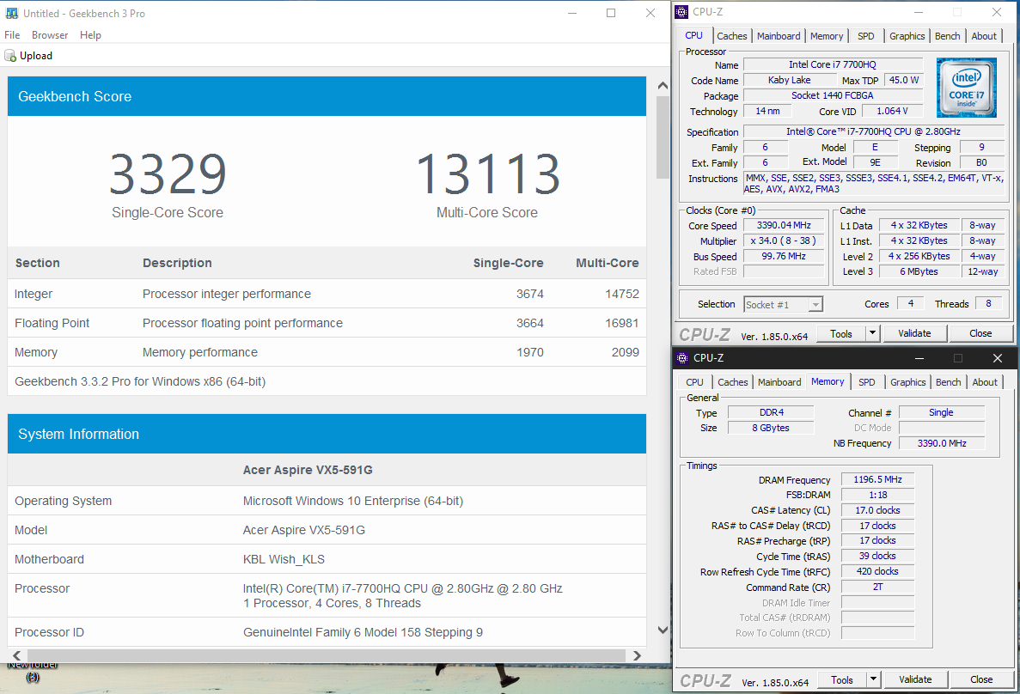Screen dimensions: 1020x694
Task: Open SPD tab in upper CPU-Z window
Action: point(866,36)
